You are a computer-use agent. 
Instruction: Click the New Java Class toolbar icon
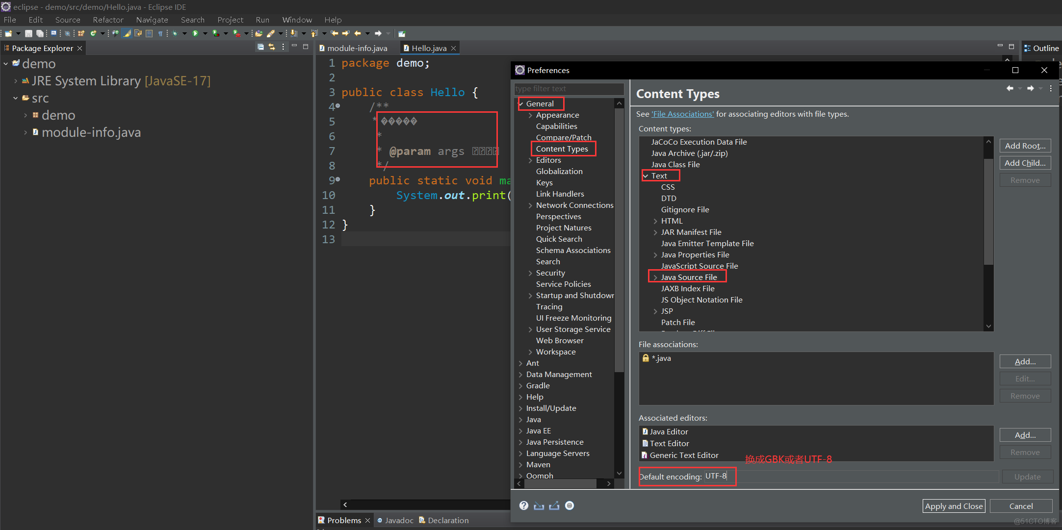point(93,33)
